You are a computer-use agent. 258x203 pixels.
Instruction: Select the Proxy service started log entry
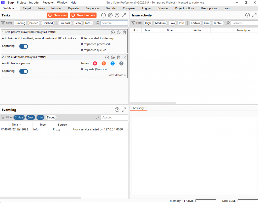point(64,129)
